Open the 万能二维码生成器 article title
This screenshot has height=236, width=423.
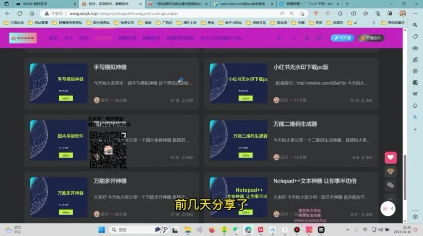click(x=295, y=124)
